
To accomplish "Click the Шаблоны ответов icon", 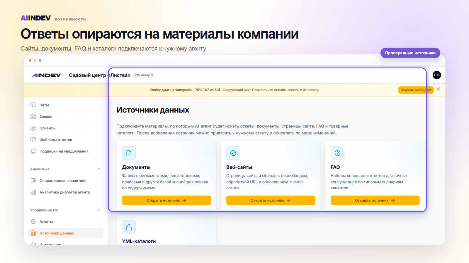I will [x=33, y=140].
